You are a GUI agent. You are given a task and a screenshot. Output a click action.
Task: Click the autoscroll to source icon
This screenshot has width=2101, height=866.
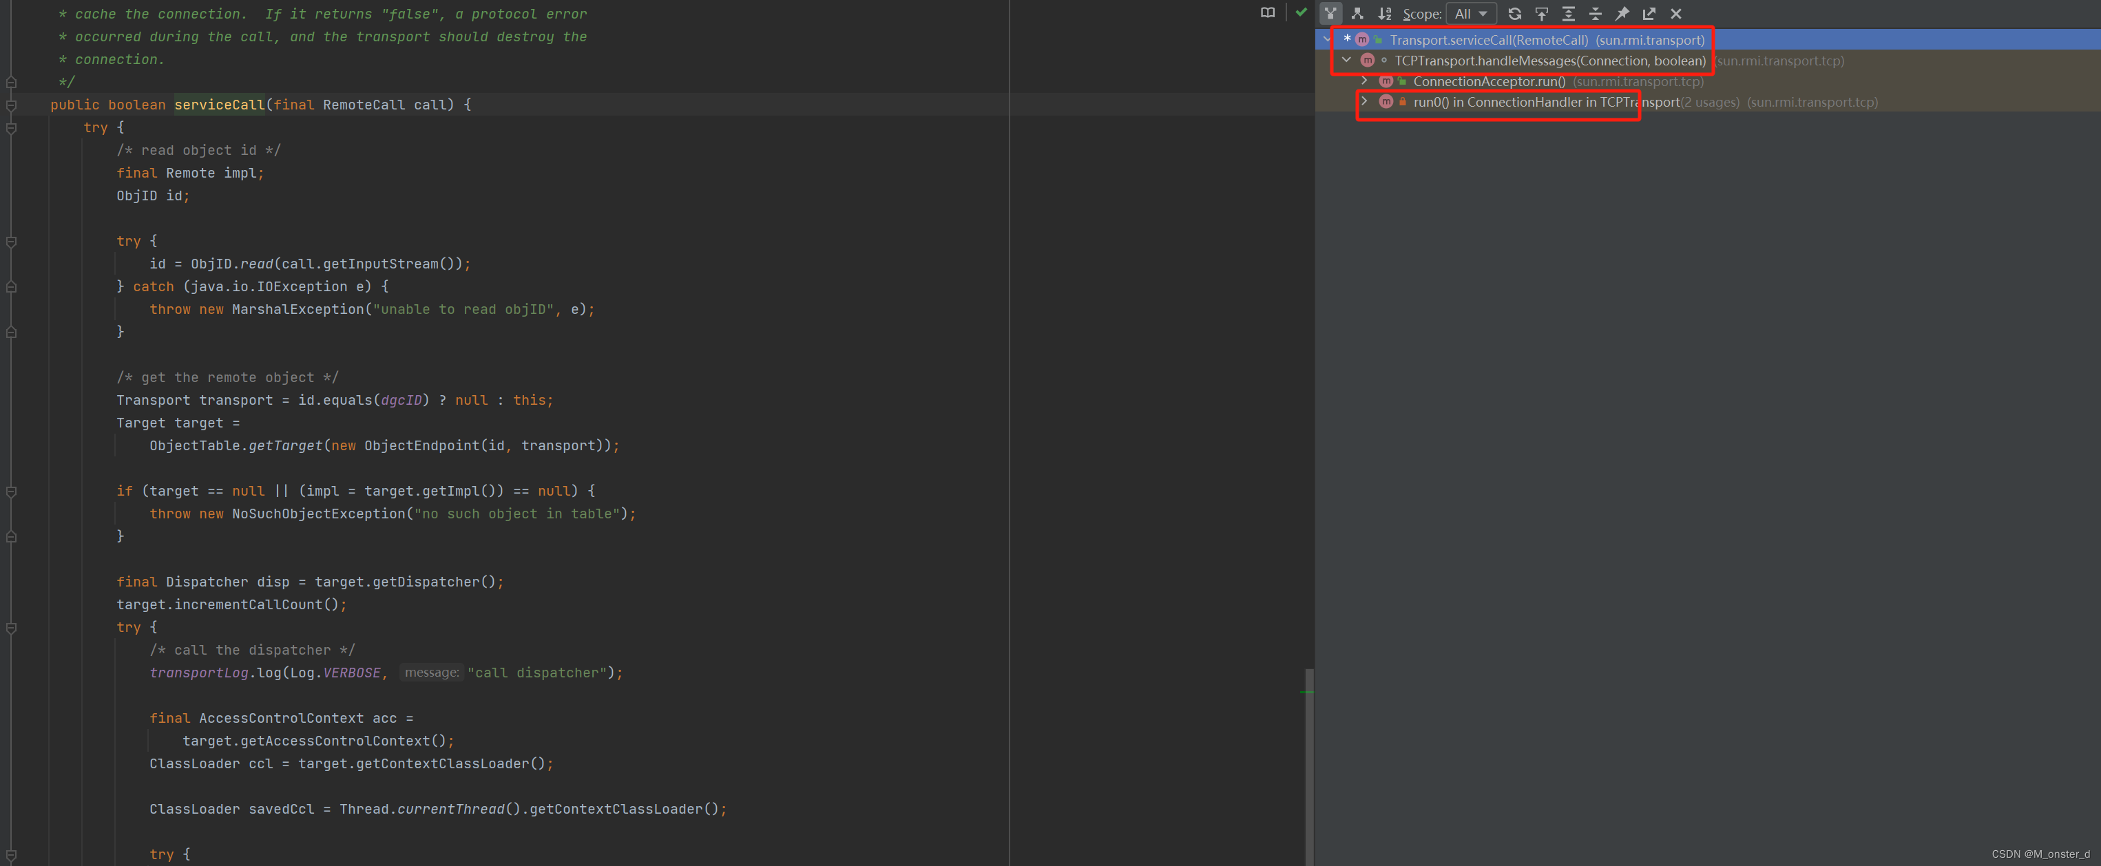click(x=1542, y=14)
